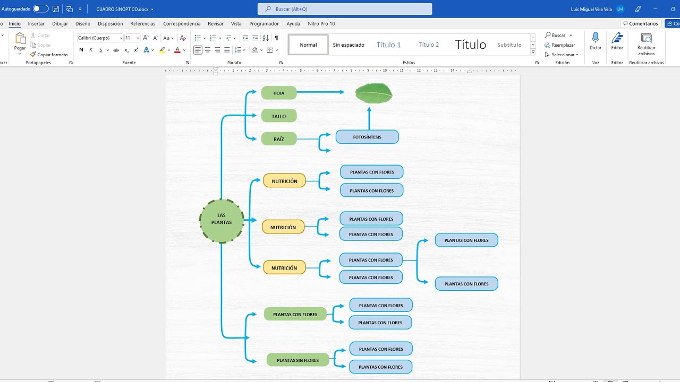
Task: Toggle show paragraph marks (¶)
Action: tap(276, 38)
